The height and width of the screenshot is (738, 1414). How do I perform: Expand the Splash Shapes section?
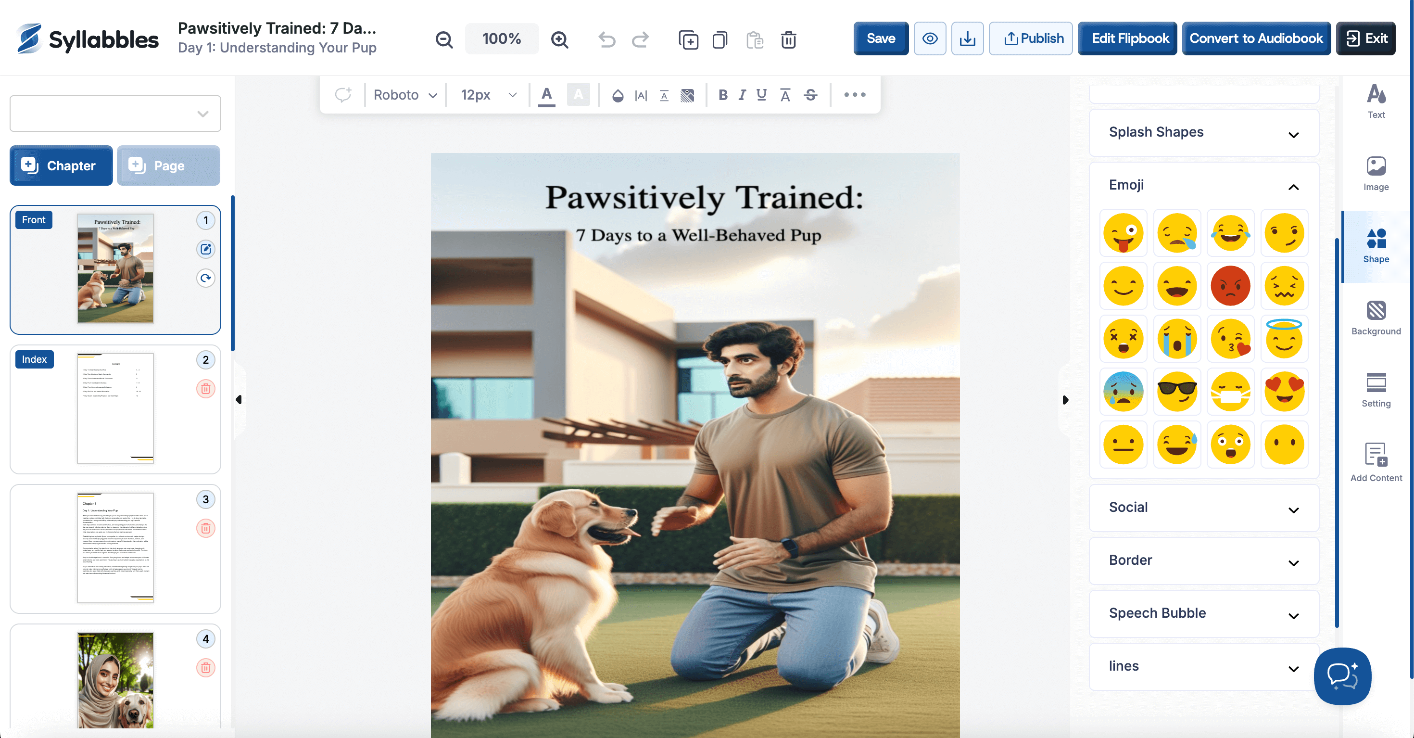tap(1203, 132)
